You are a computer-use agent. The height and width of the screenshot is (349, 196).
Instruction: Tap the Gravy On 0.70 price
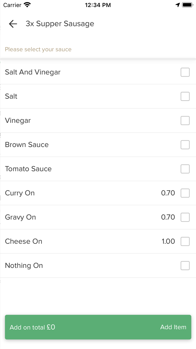[168, 217]
